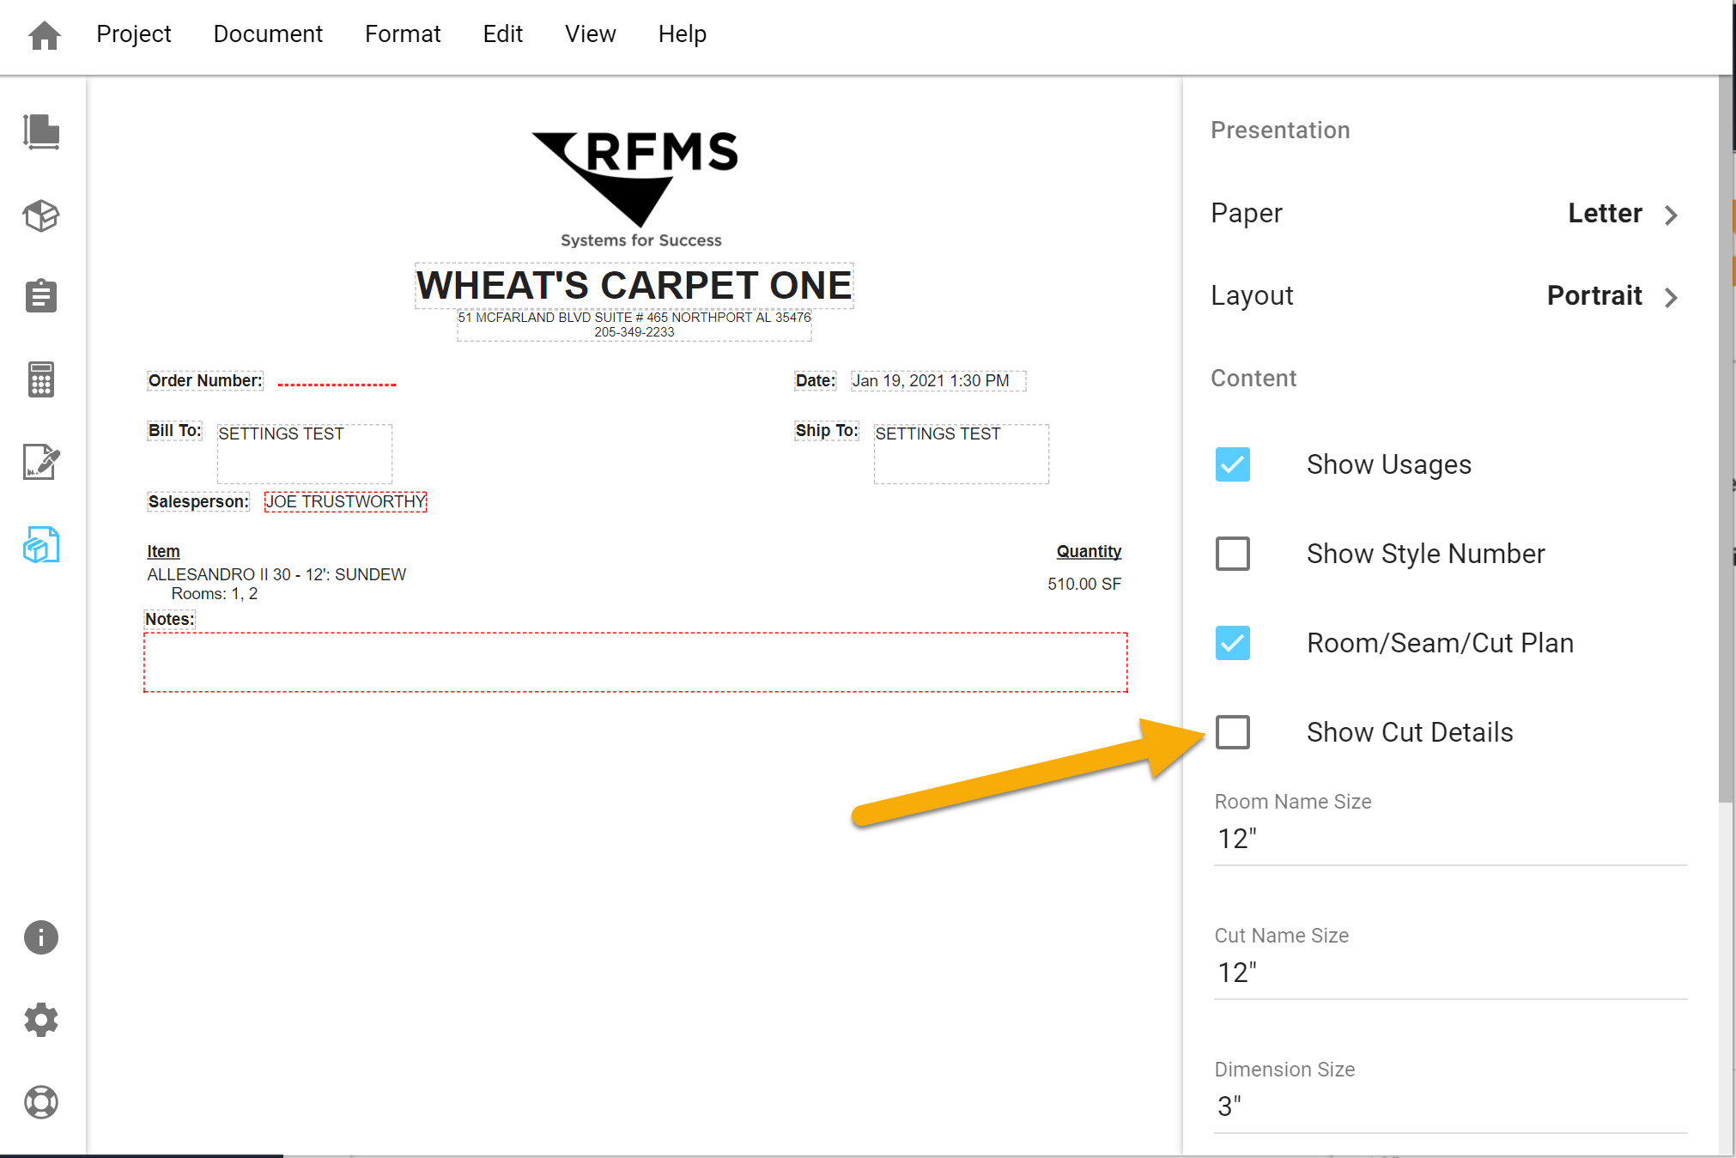Open the lifebuoy support icon
The image size is (1736, 1158).
41,1102
